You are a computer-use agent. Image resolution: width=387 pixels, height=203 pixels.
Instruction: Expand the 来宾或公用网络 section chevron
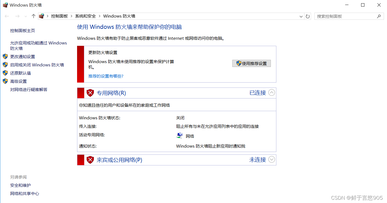[x=272, y=160]
